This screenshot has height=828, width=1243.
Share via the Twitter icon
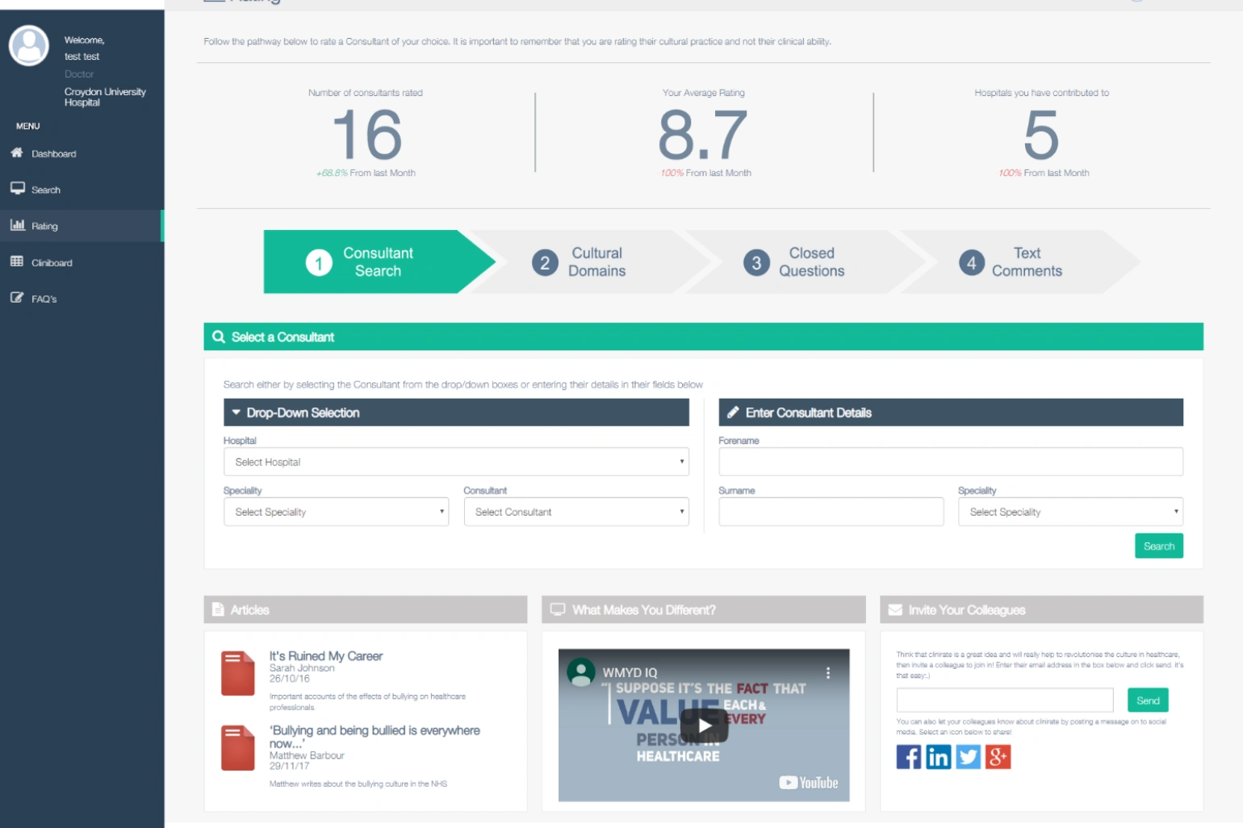click(x=969, y=757)
